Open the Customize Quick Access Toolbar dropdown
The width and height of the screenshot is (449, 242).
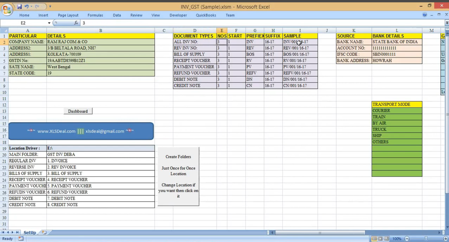pos(50,6)
